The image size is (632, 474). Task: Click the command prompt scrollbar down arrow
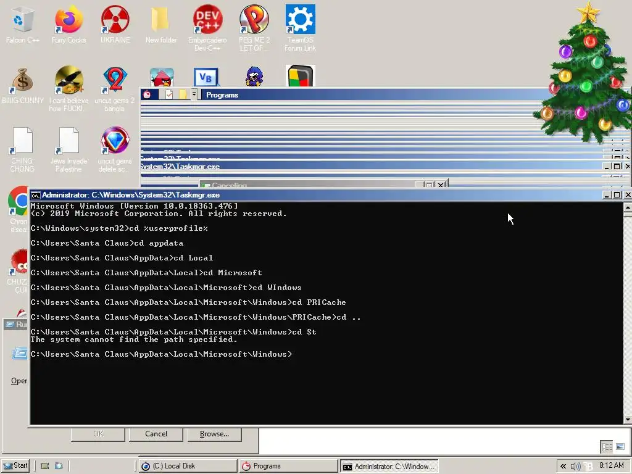[628, 420]
